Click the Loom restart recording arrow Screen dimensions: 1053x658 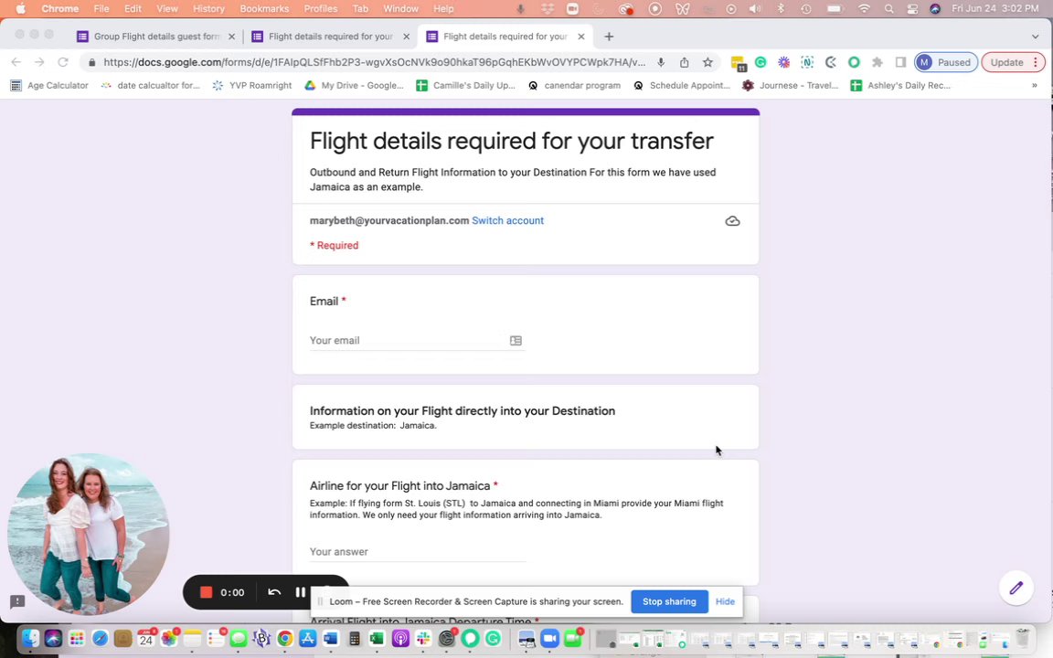click(274, 592)
